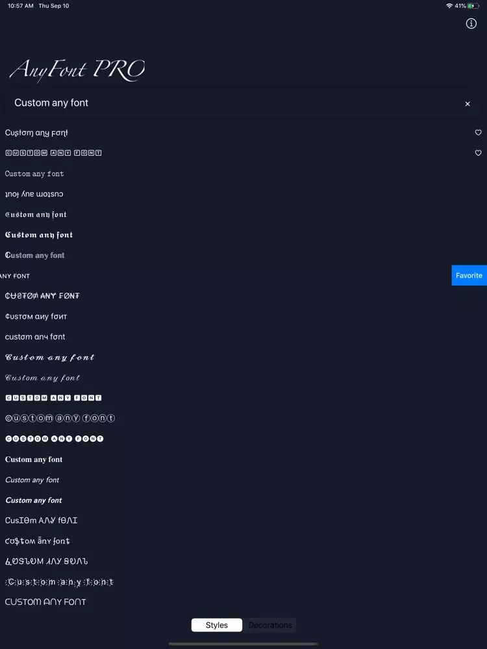
Task: Select the bold serif 'Custom any font'
Action: click(34, 459)
